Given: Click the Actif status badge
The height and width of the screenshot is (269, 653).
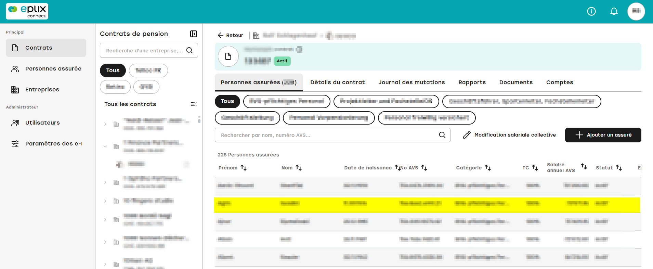Looking at the screenshot, I should pos(282,61).
